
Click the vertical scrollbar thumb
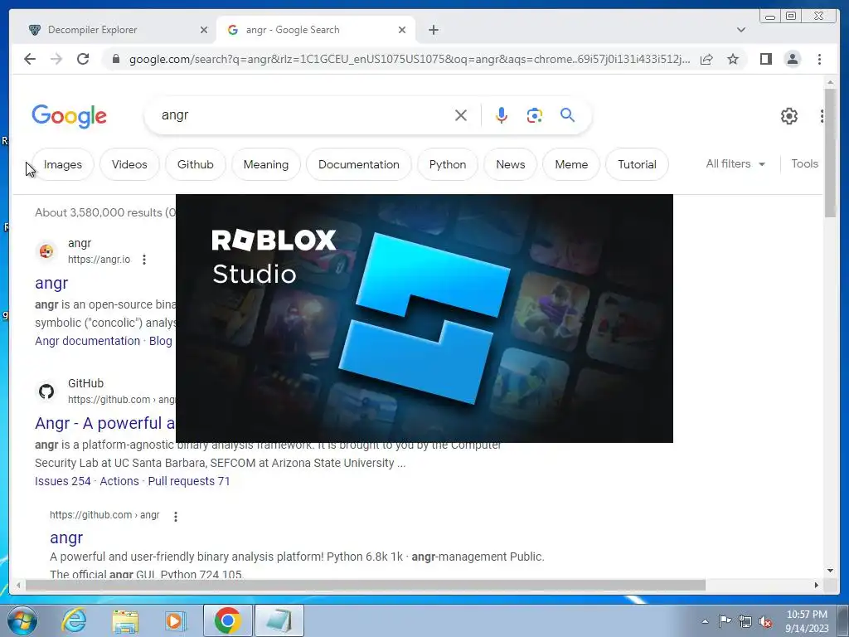tap(830, 153)
